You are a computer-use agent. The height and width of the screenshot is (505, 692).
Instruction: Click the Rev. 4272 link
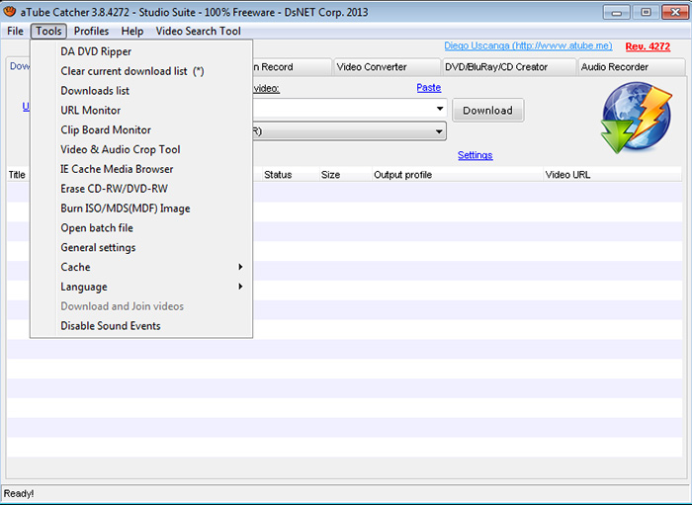pyautogui.click(x=648, y=46)
